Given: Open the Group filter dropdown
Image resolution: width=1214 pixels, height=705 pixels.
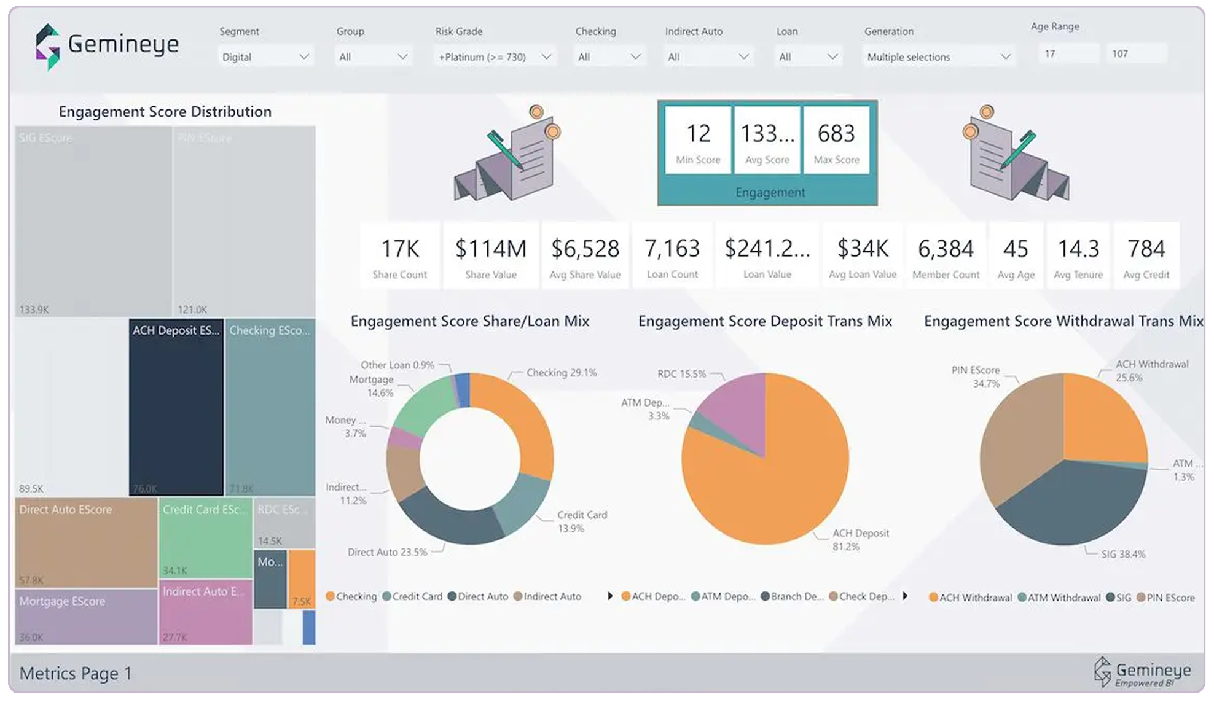Looking at the screenshot, I should click(x=373, y=57).
